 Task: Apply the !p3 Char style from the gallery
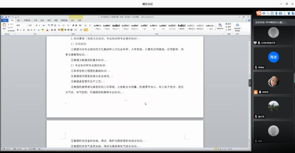coord(172,27)
